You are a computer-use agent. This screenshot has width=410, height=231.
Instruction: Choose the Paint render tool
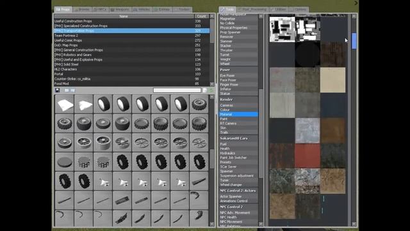238,119
